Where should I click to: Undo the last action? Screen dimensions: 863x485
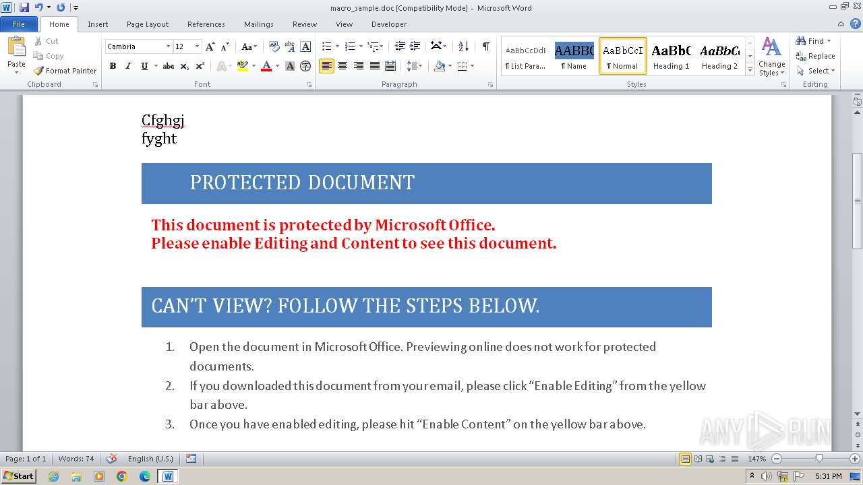(x=39, y=7)
